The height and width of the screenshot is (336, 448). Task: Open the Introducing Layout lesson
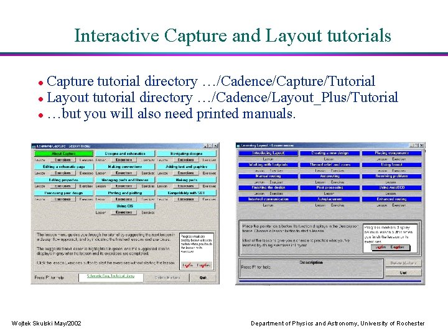(x=268, y=153)
